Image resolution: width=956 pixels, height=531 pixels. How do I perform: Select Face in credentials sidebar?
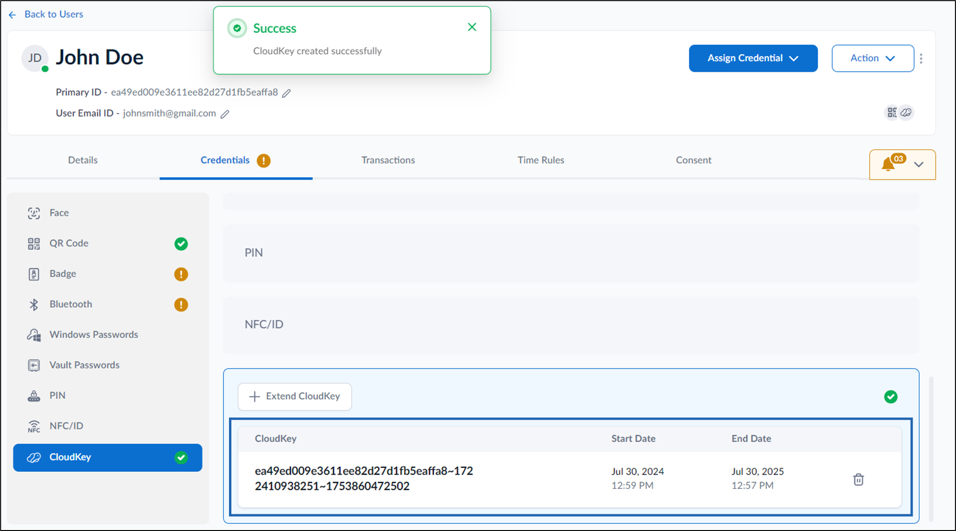[107, 213]
